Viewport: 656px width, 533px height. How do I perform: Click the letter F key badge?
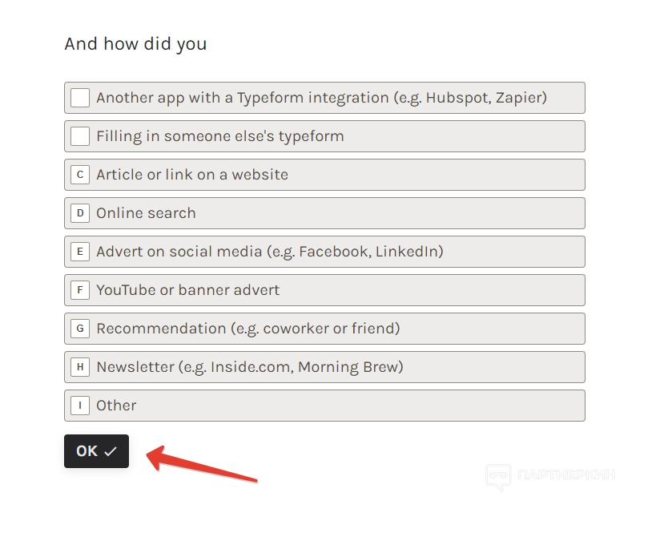coord(80,290)
